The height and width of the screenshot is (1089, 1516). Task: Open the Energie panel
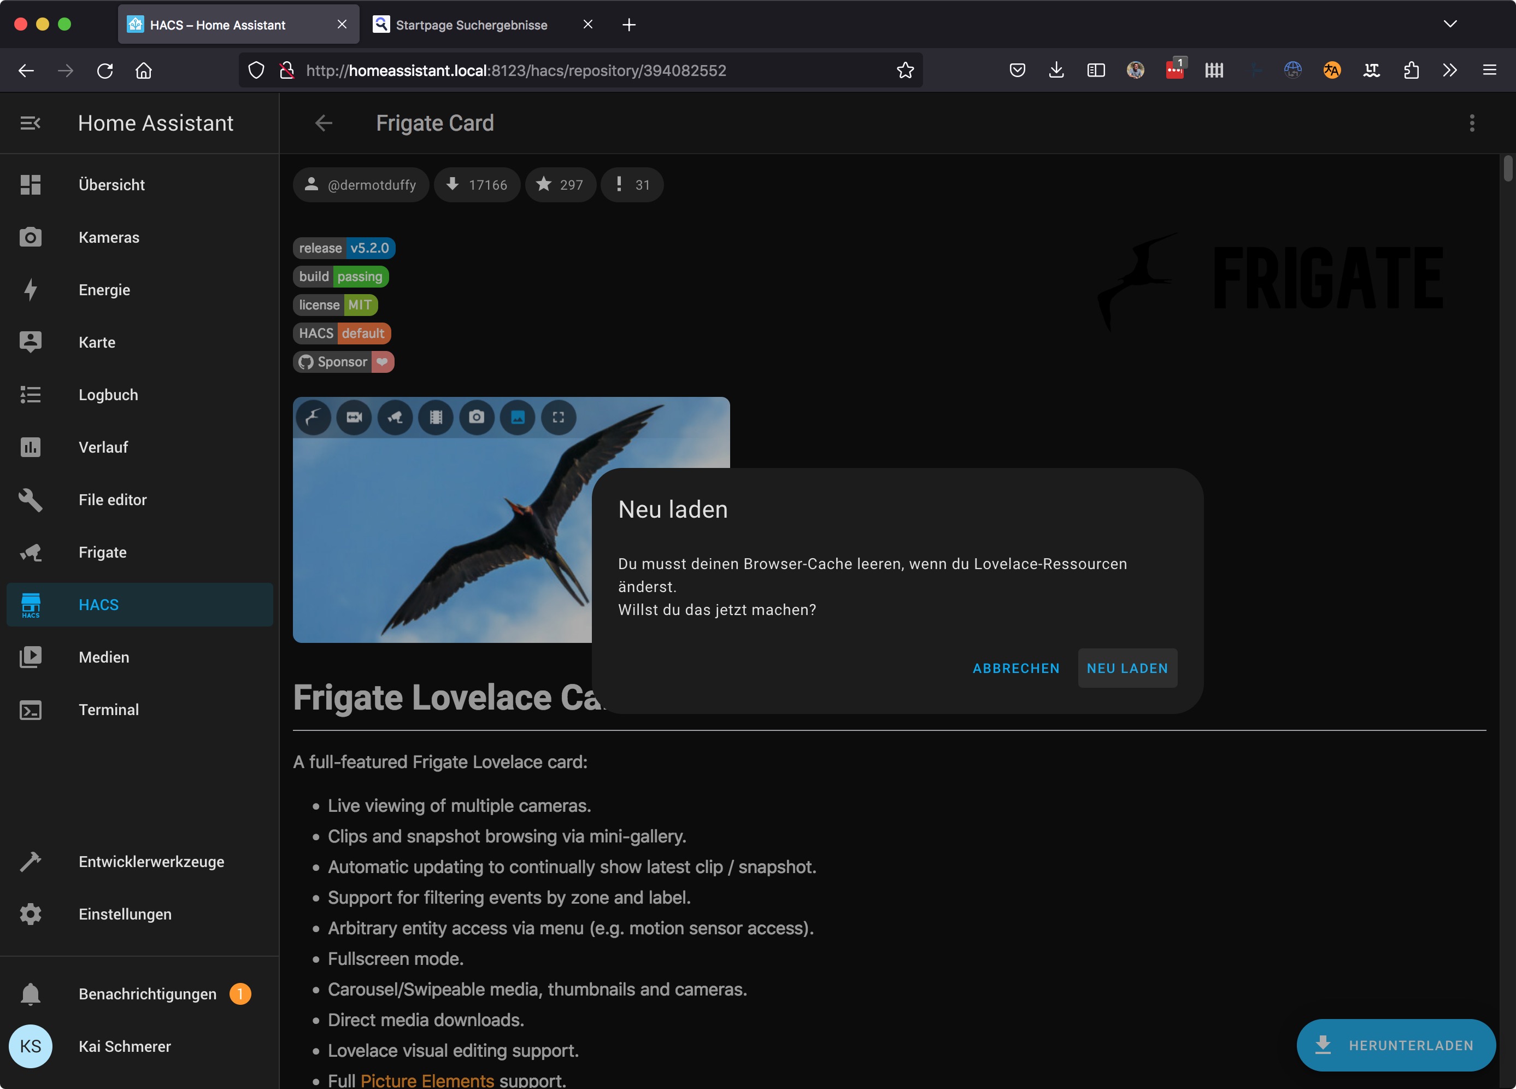tap(104, 289)
